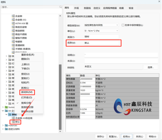This screenshot has width=162, height=140.
Task: Click the tree scrollbar down arrow
Action: [60, 132]
